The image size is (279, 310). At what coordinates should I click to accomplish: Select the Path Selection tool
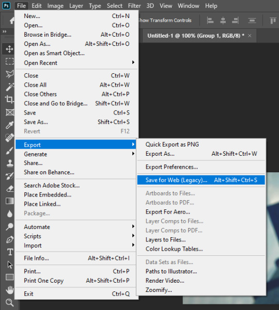(10, 265)
